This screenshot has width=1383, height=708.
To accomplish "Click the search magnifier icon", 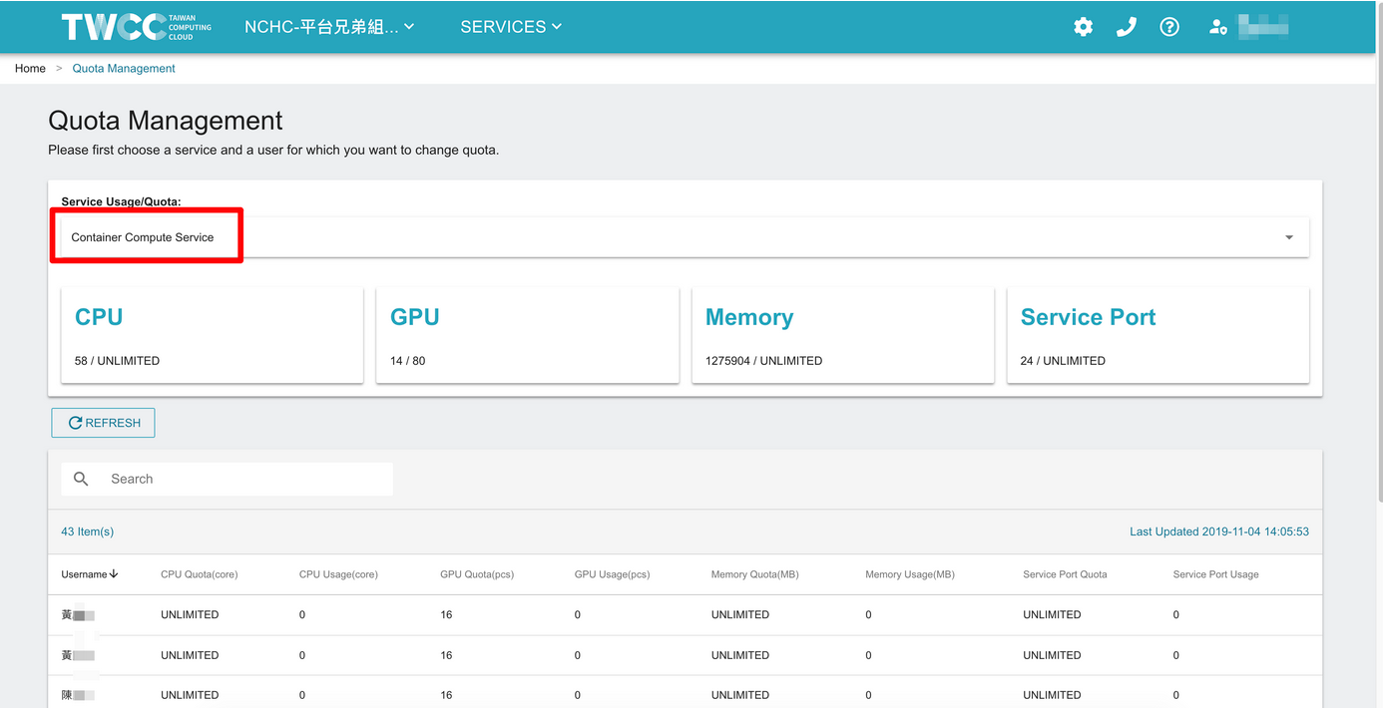I will 81,479.
